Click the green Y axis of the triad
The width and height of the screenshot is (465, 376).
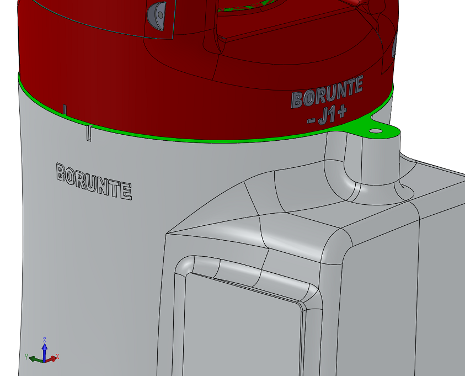click(x=36, y=359)
